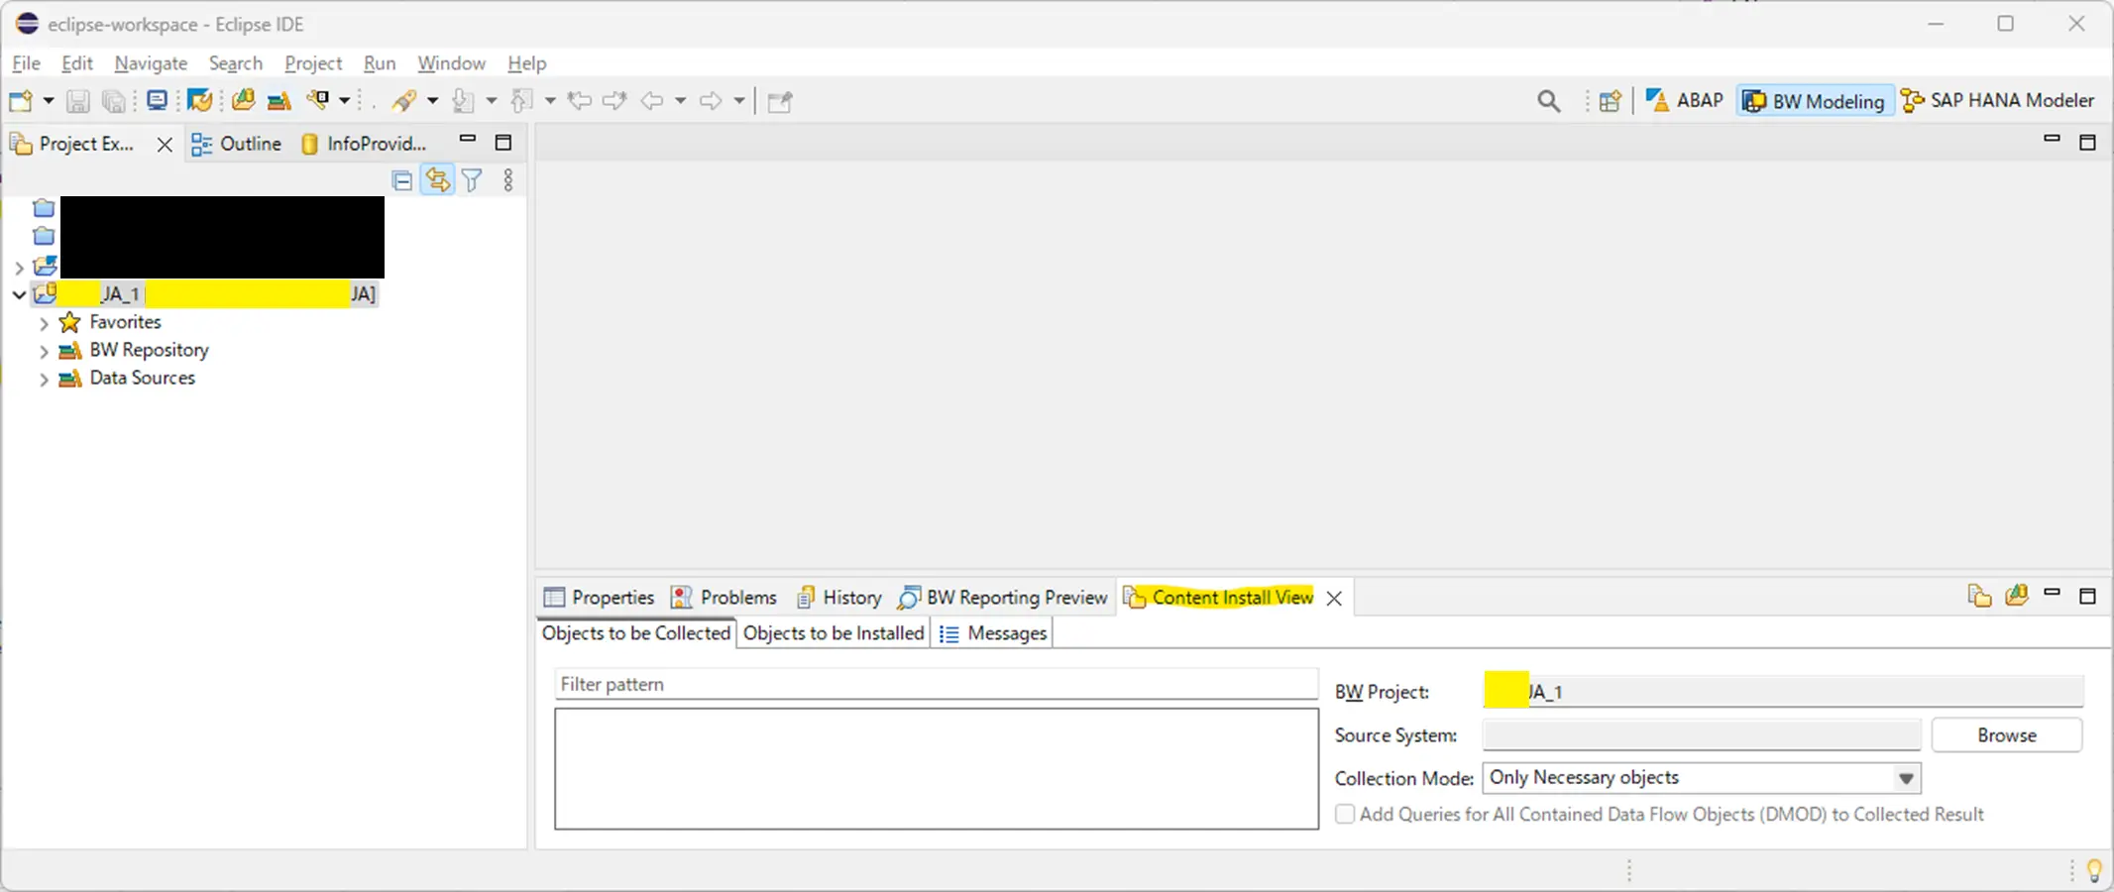Switch to Objects to be Installed tab
This screenshot has width=2114, height=892.
tap(834, 633)
